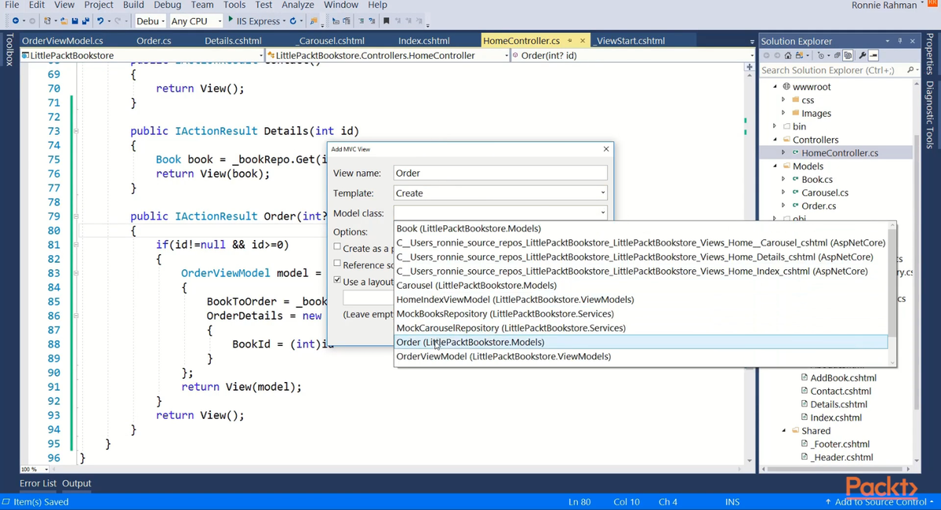Close the Add MVC View dialog
The image size is (941, 510).
[x=606, y=149]
